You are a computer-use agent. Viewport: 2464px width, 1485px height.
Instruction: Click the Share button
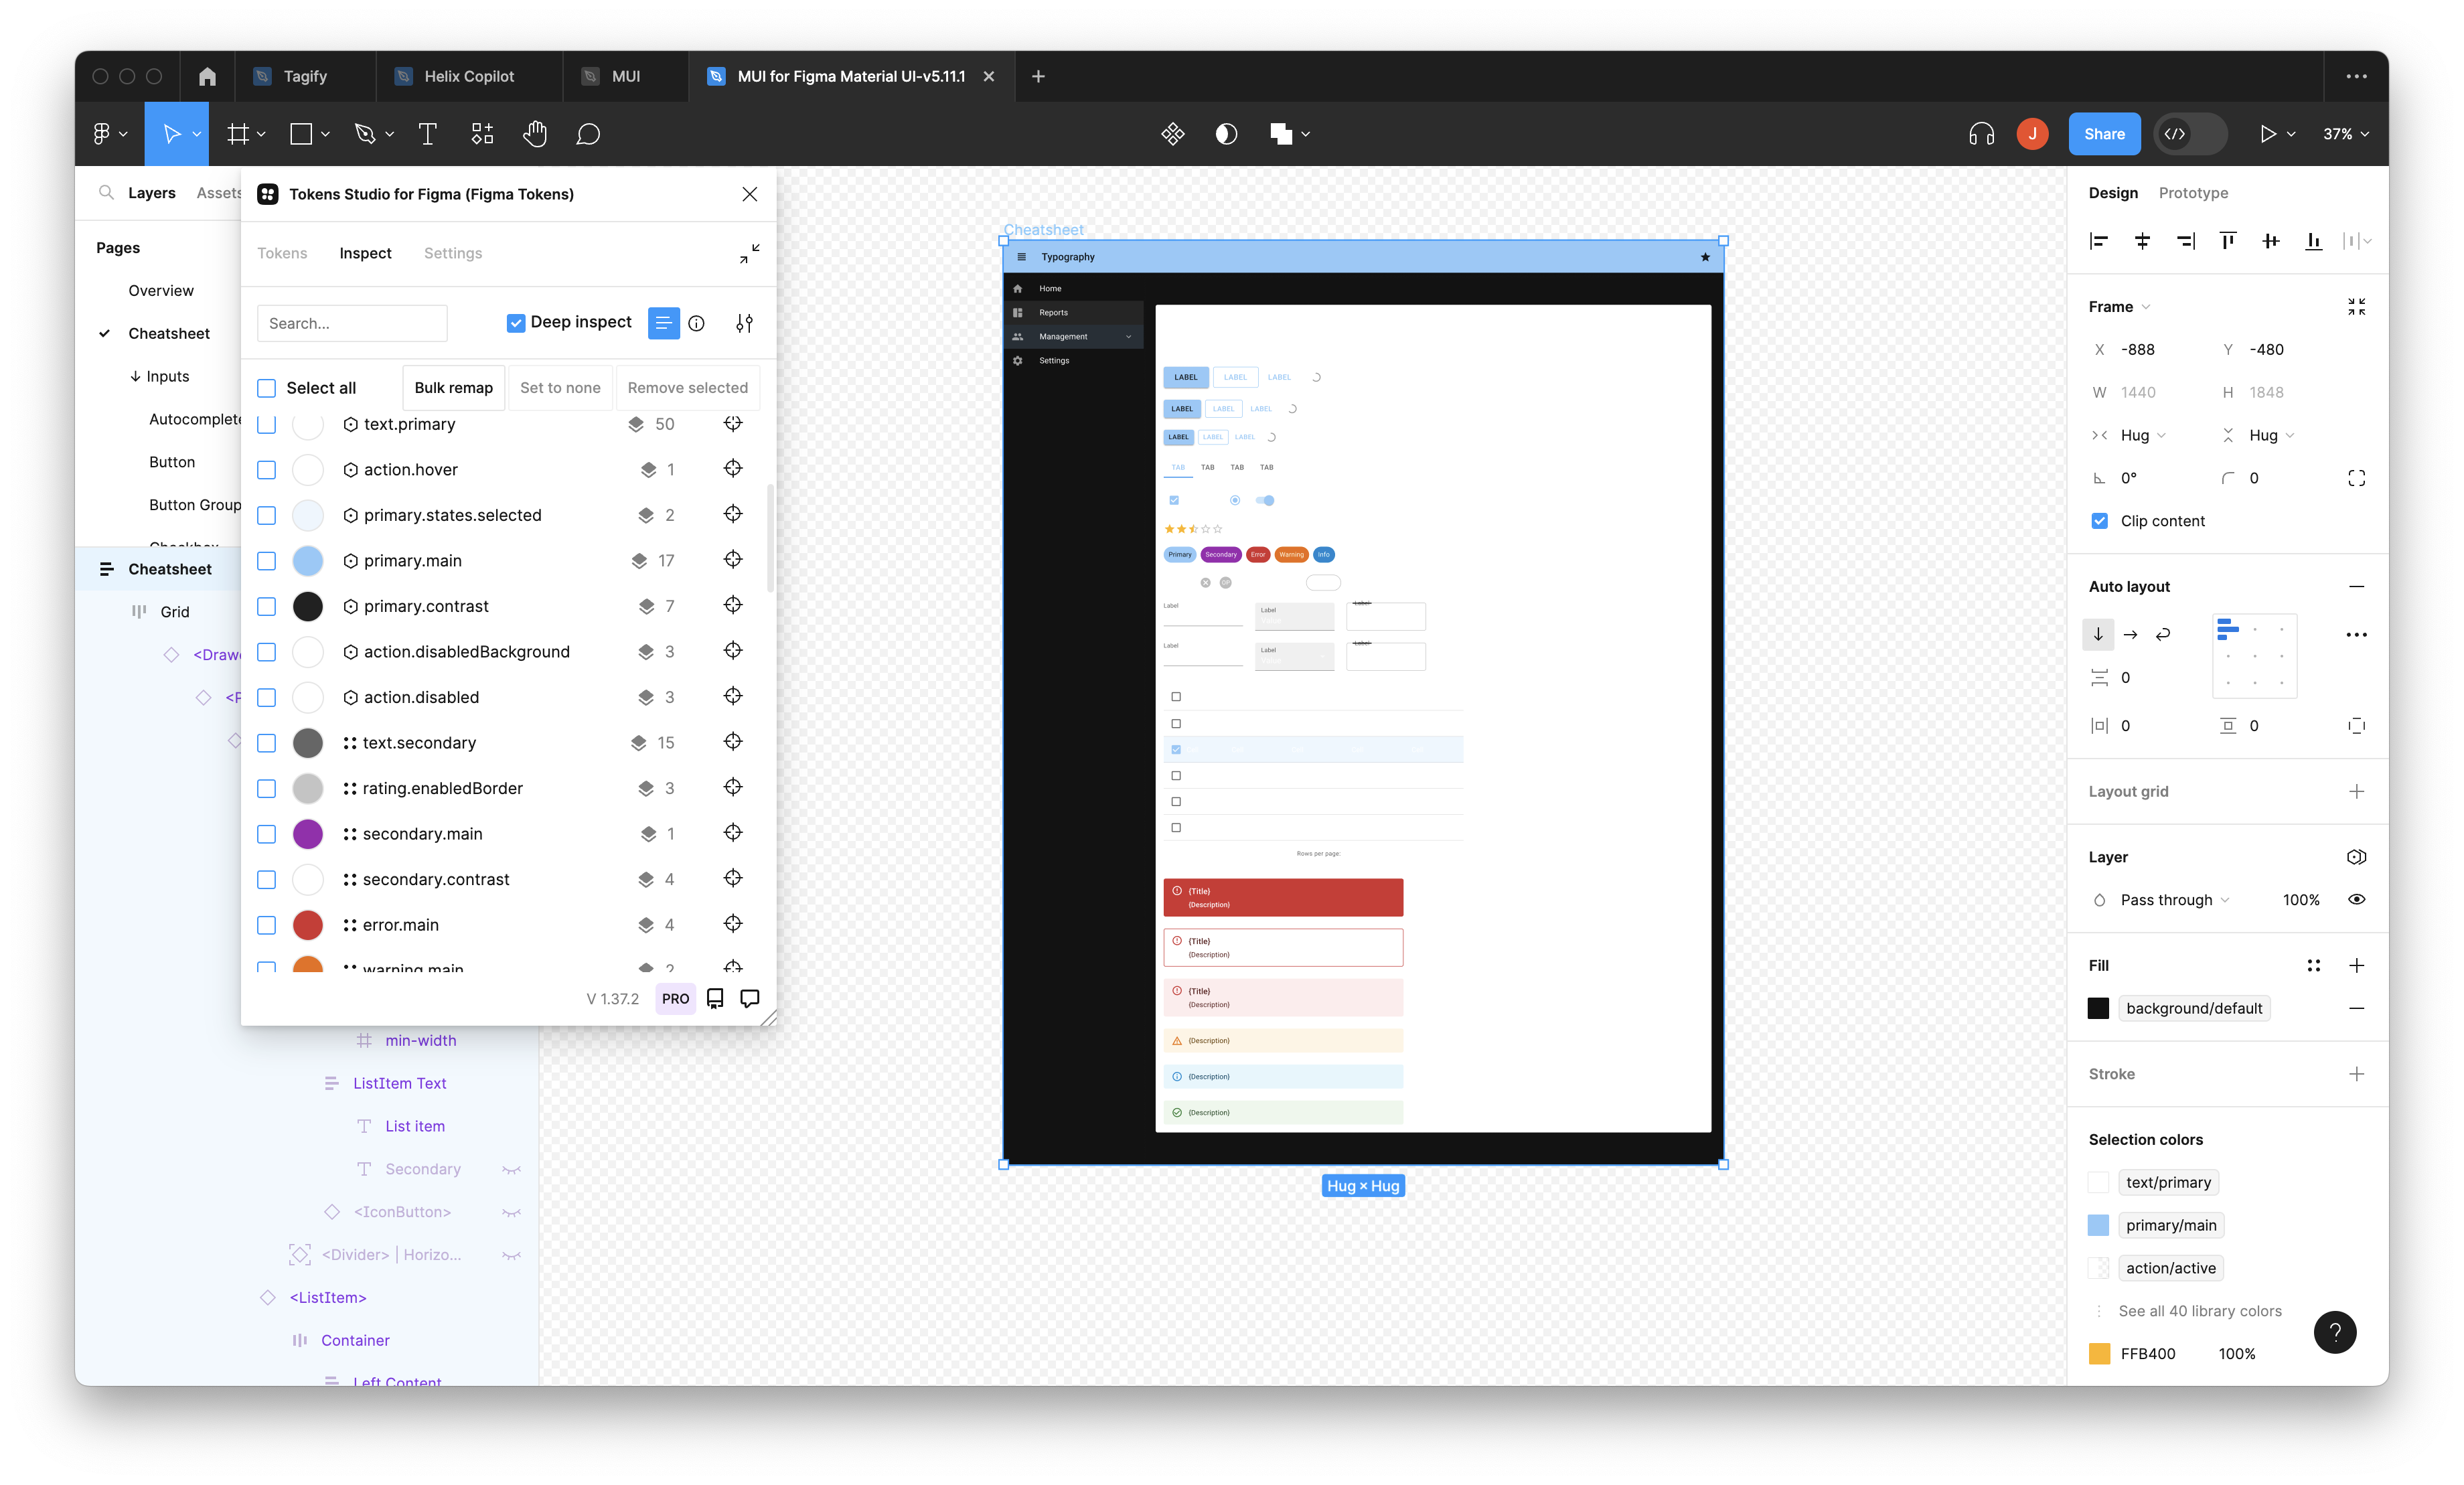click(x=2104, y=133)
